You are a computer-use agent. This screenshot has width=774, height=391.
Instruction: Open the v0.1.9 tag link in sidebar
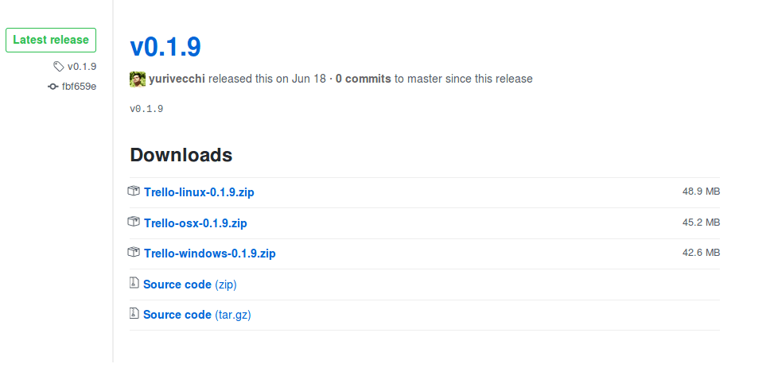click(82, 67)
